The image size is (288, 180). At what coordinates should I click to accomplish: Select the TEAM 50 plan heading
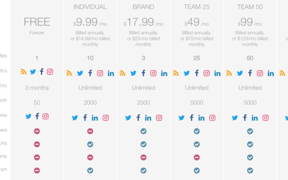pyautogui.click(x=250, y=7)
